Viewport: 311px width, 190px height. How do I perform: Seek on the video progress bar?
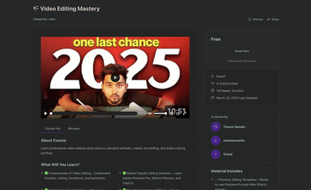pos(94,113)
